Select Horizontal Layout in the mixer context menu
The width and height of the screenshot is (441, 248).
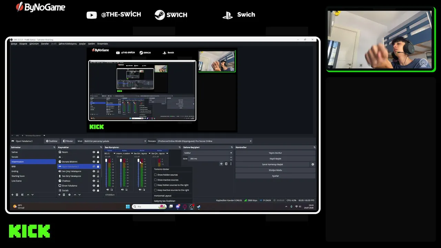tap(163, 196)
